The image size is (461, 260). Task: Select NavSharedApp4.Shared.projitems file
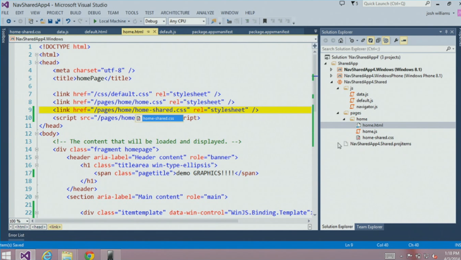(x=380, y=144)
